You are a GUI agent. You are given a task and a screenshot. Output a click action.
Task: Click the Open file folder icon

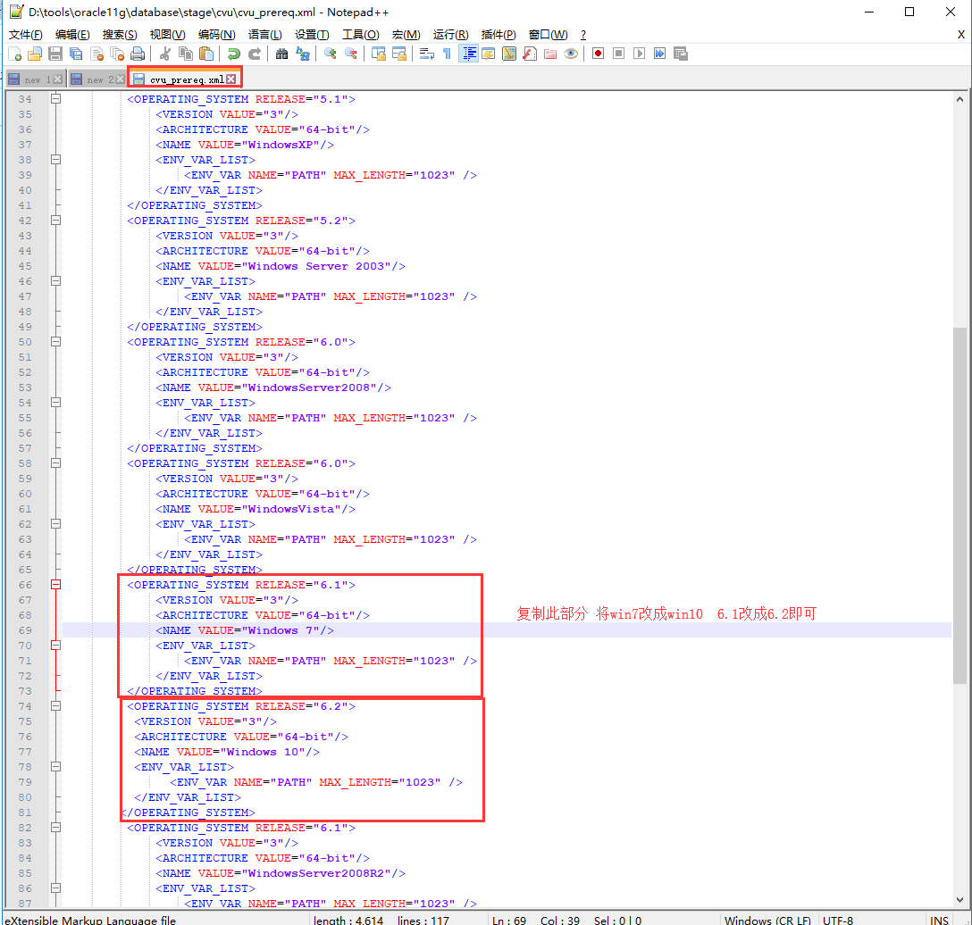(35, 54)
